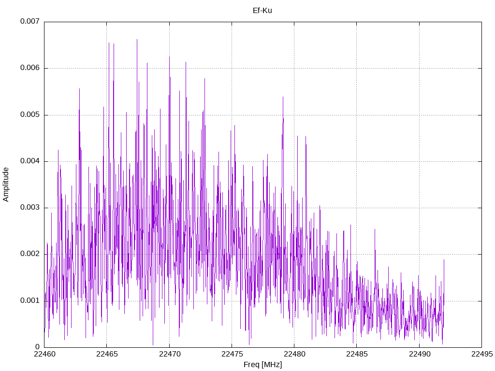Viewport: 495px width, 371px height.
Task: Click the 0 y-axis tick value
Action: (38, 347)
